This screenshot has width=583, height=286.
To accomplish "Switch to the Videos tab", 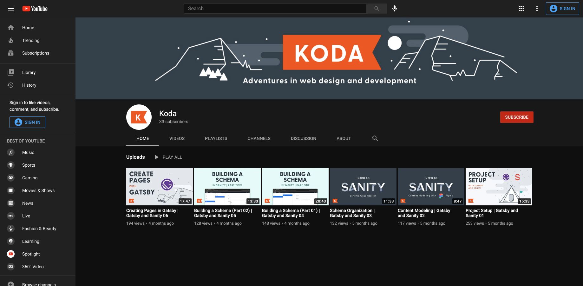I will (177, 138).
